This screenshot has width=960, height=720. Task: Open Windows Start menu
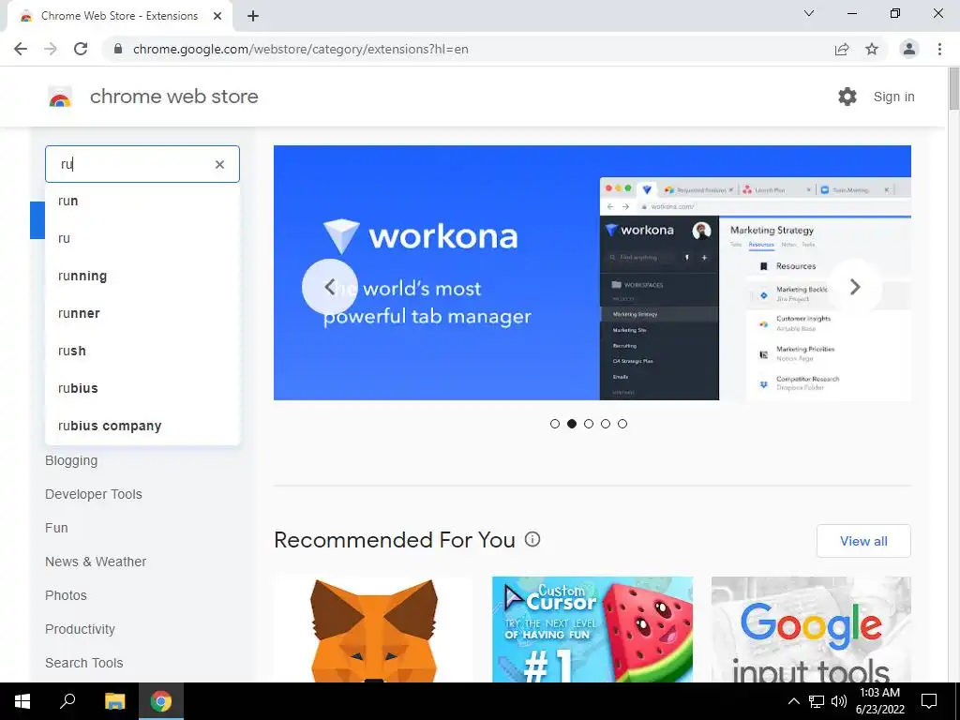pos(22,701)
